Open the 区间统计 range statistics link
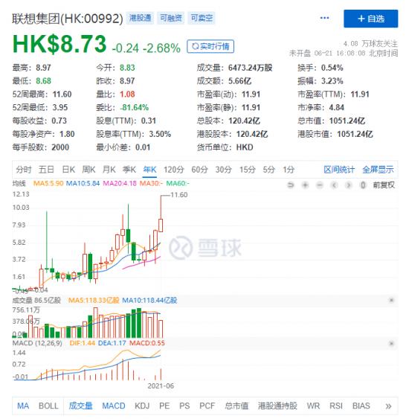409x419 pixels. point(339,170)
